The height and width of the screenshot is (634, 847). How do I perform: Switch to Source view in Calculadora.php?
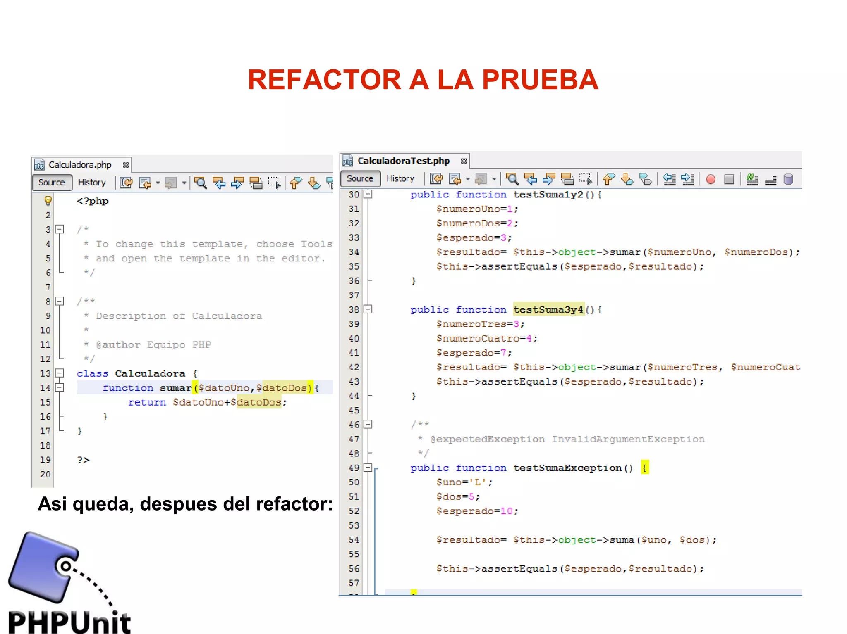pos(52,183)
